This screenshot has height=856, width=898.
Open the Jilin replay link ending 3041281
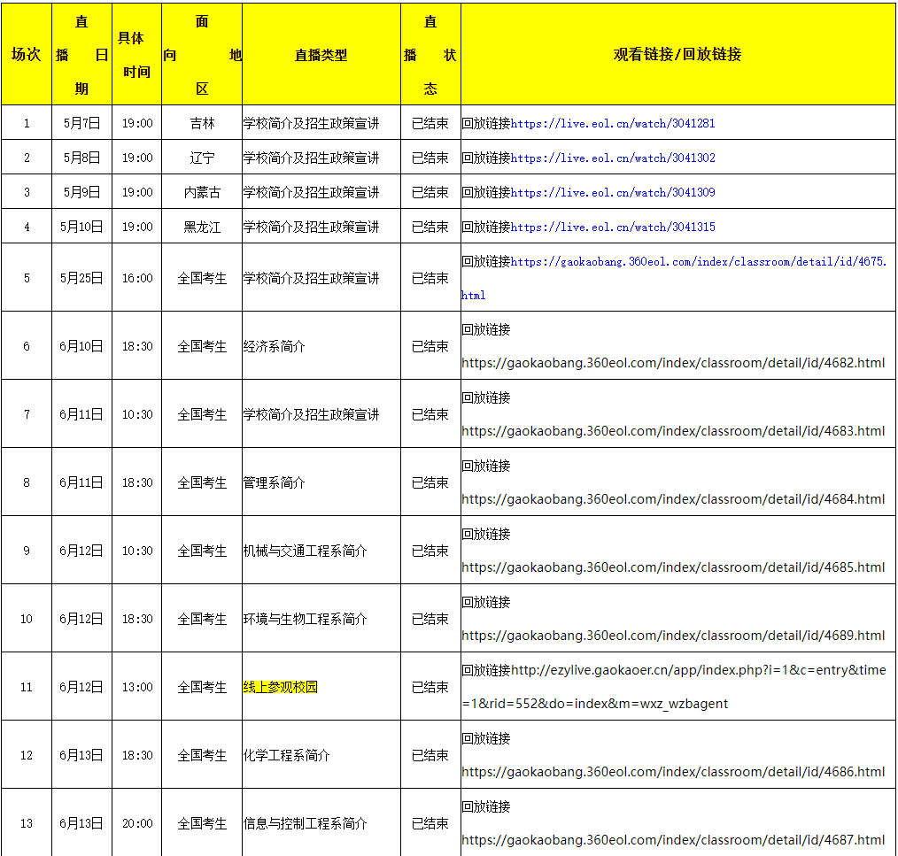tap(613, 124)
